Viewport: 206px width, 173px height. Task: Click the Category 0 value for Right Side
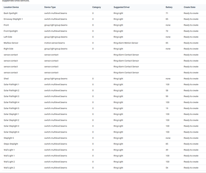93,49
